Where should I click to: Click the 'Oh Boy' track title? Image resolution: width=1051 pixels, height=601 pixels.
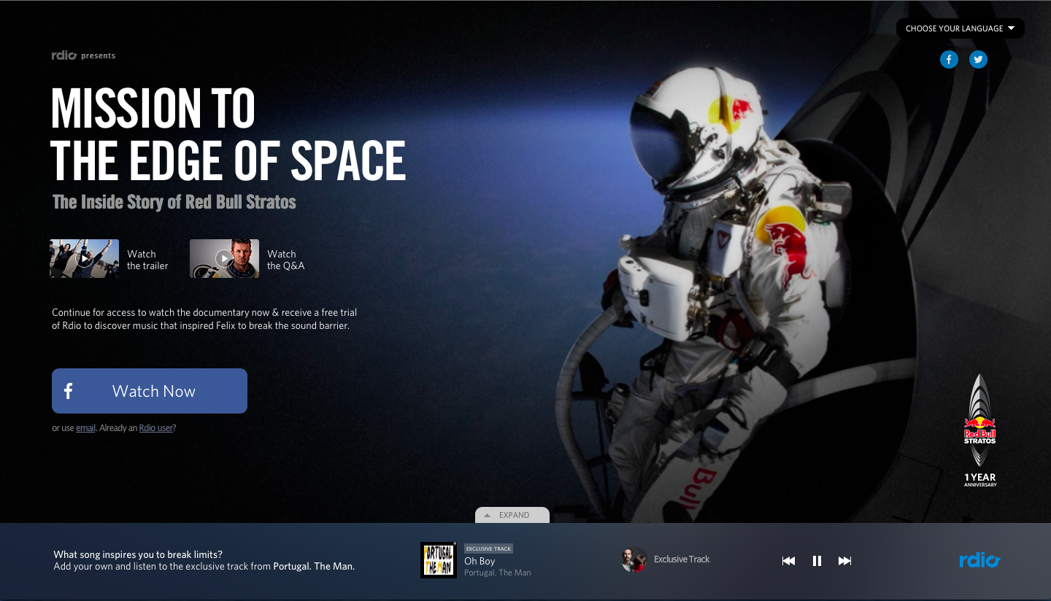click(x=480, y=562)
